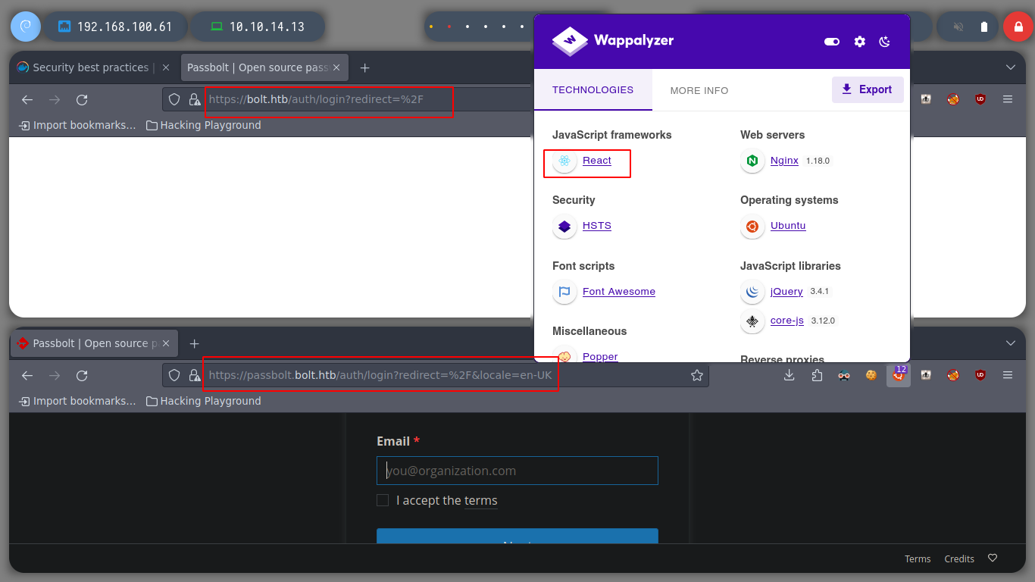Go back in the upper browser window
The image size is (1035, 582).
click(x=27, y=99)
